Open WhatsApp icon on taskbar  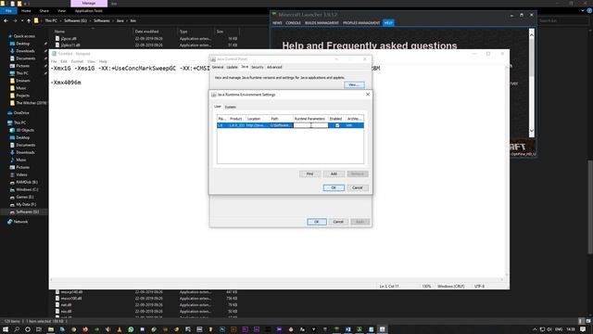tap(131, 329)
